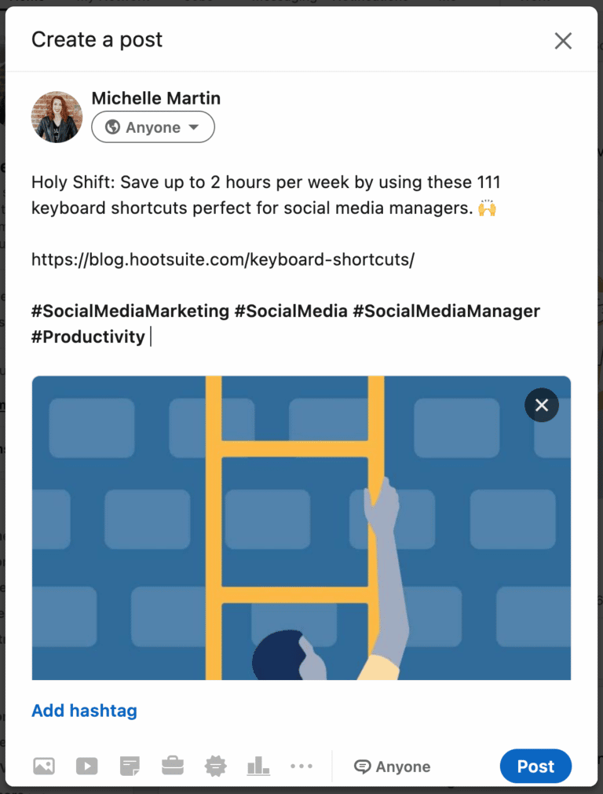
Task: Select the Add hashtag link
Action: coord(84,711)
